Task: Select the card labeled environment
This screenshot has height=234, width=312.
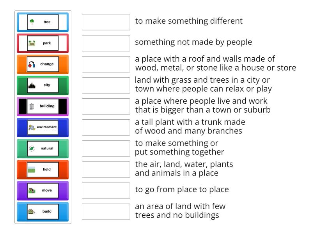Action: point(43,128)
